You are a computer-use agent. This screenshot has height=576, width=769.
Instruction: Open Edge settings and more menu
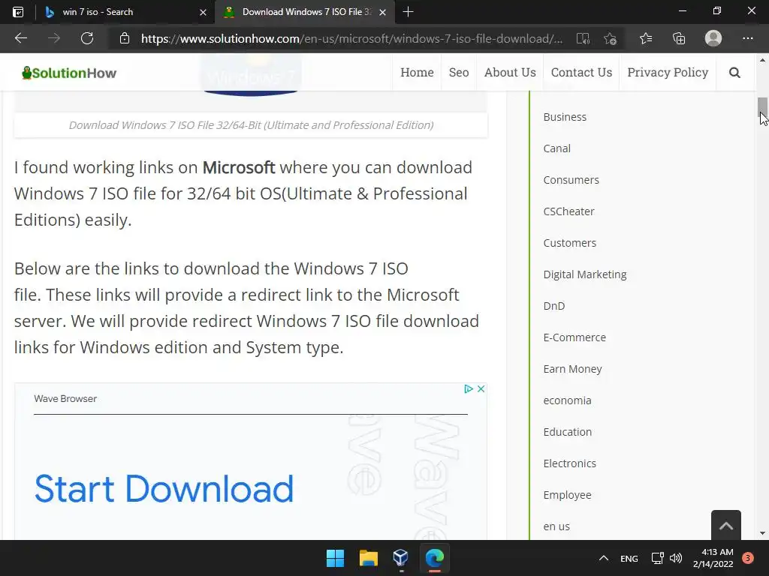747,38
